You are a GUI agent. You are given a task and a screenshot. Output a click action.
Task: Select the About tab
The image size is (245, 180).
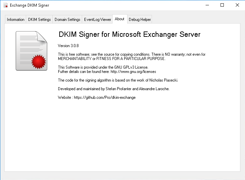(x=120, y=19)
